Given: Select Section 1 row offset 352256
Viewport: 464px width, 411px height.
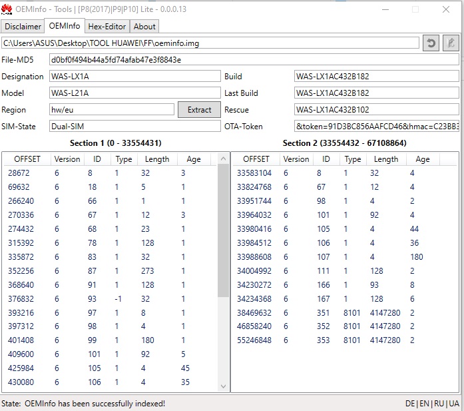Looking at the screenshot, I should 110,270.
